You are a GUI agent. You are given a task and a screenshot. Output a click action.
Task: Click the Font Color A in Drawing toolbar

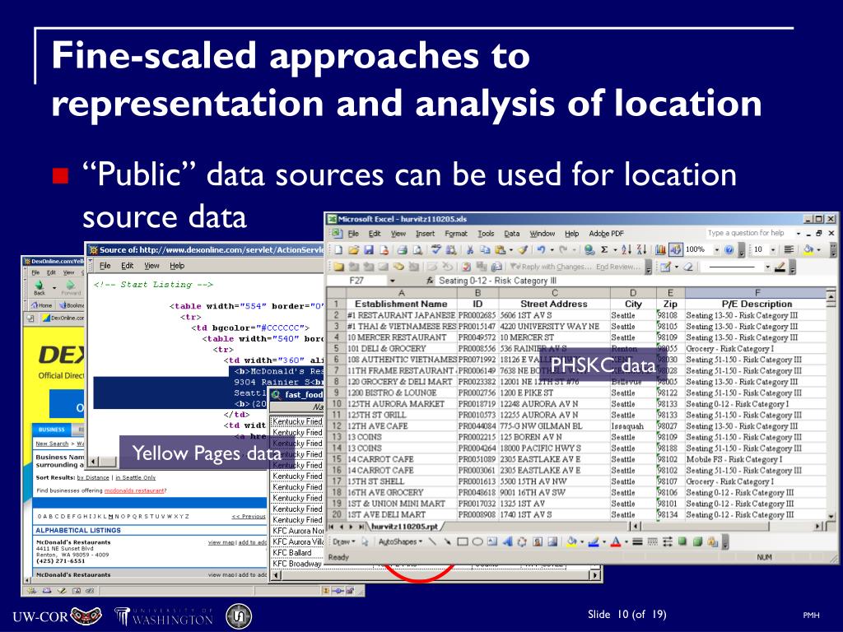616,541
